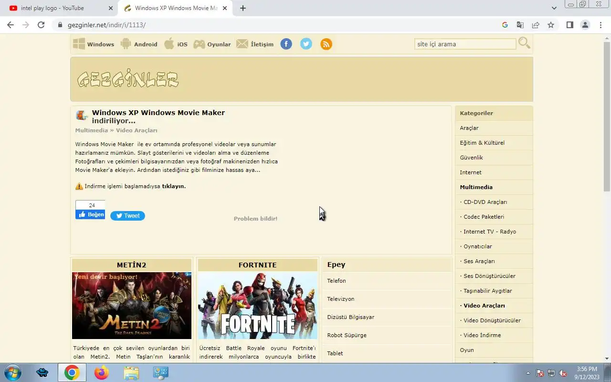The image size is (611, 382).
Task: Reload the page with the refresh button
Action: pos(41,25)
